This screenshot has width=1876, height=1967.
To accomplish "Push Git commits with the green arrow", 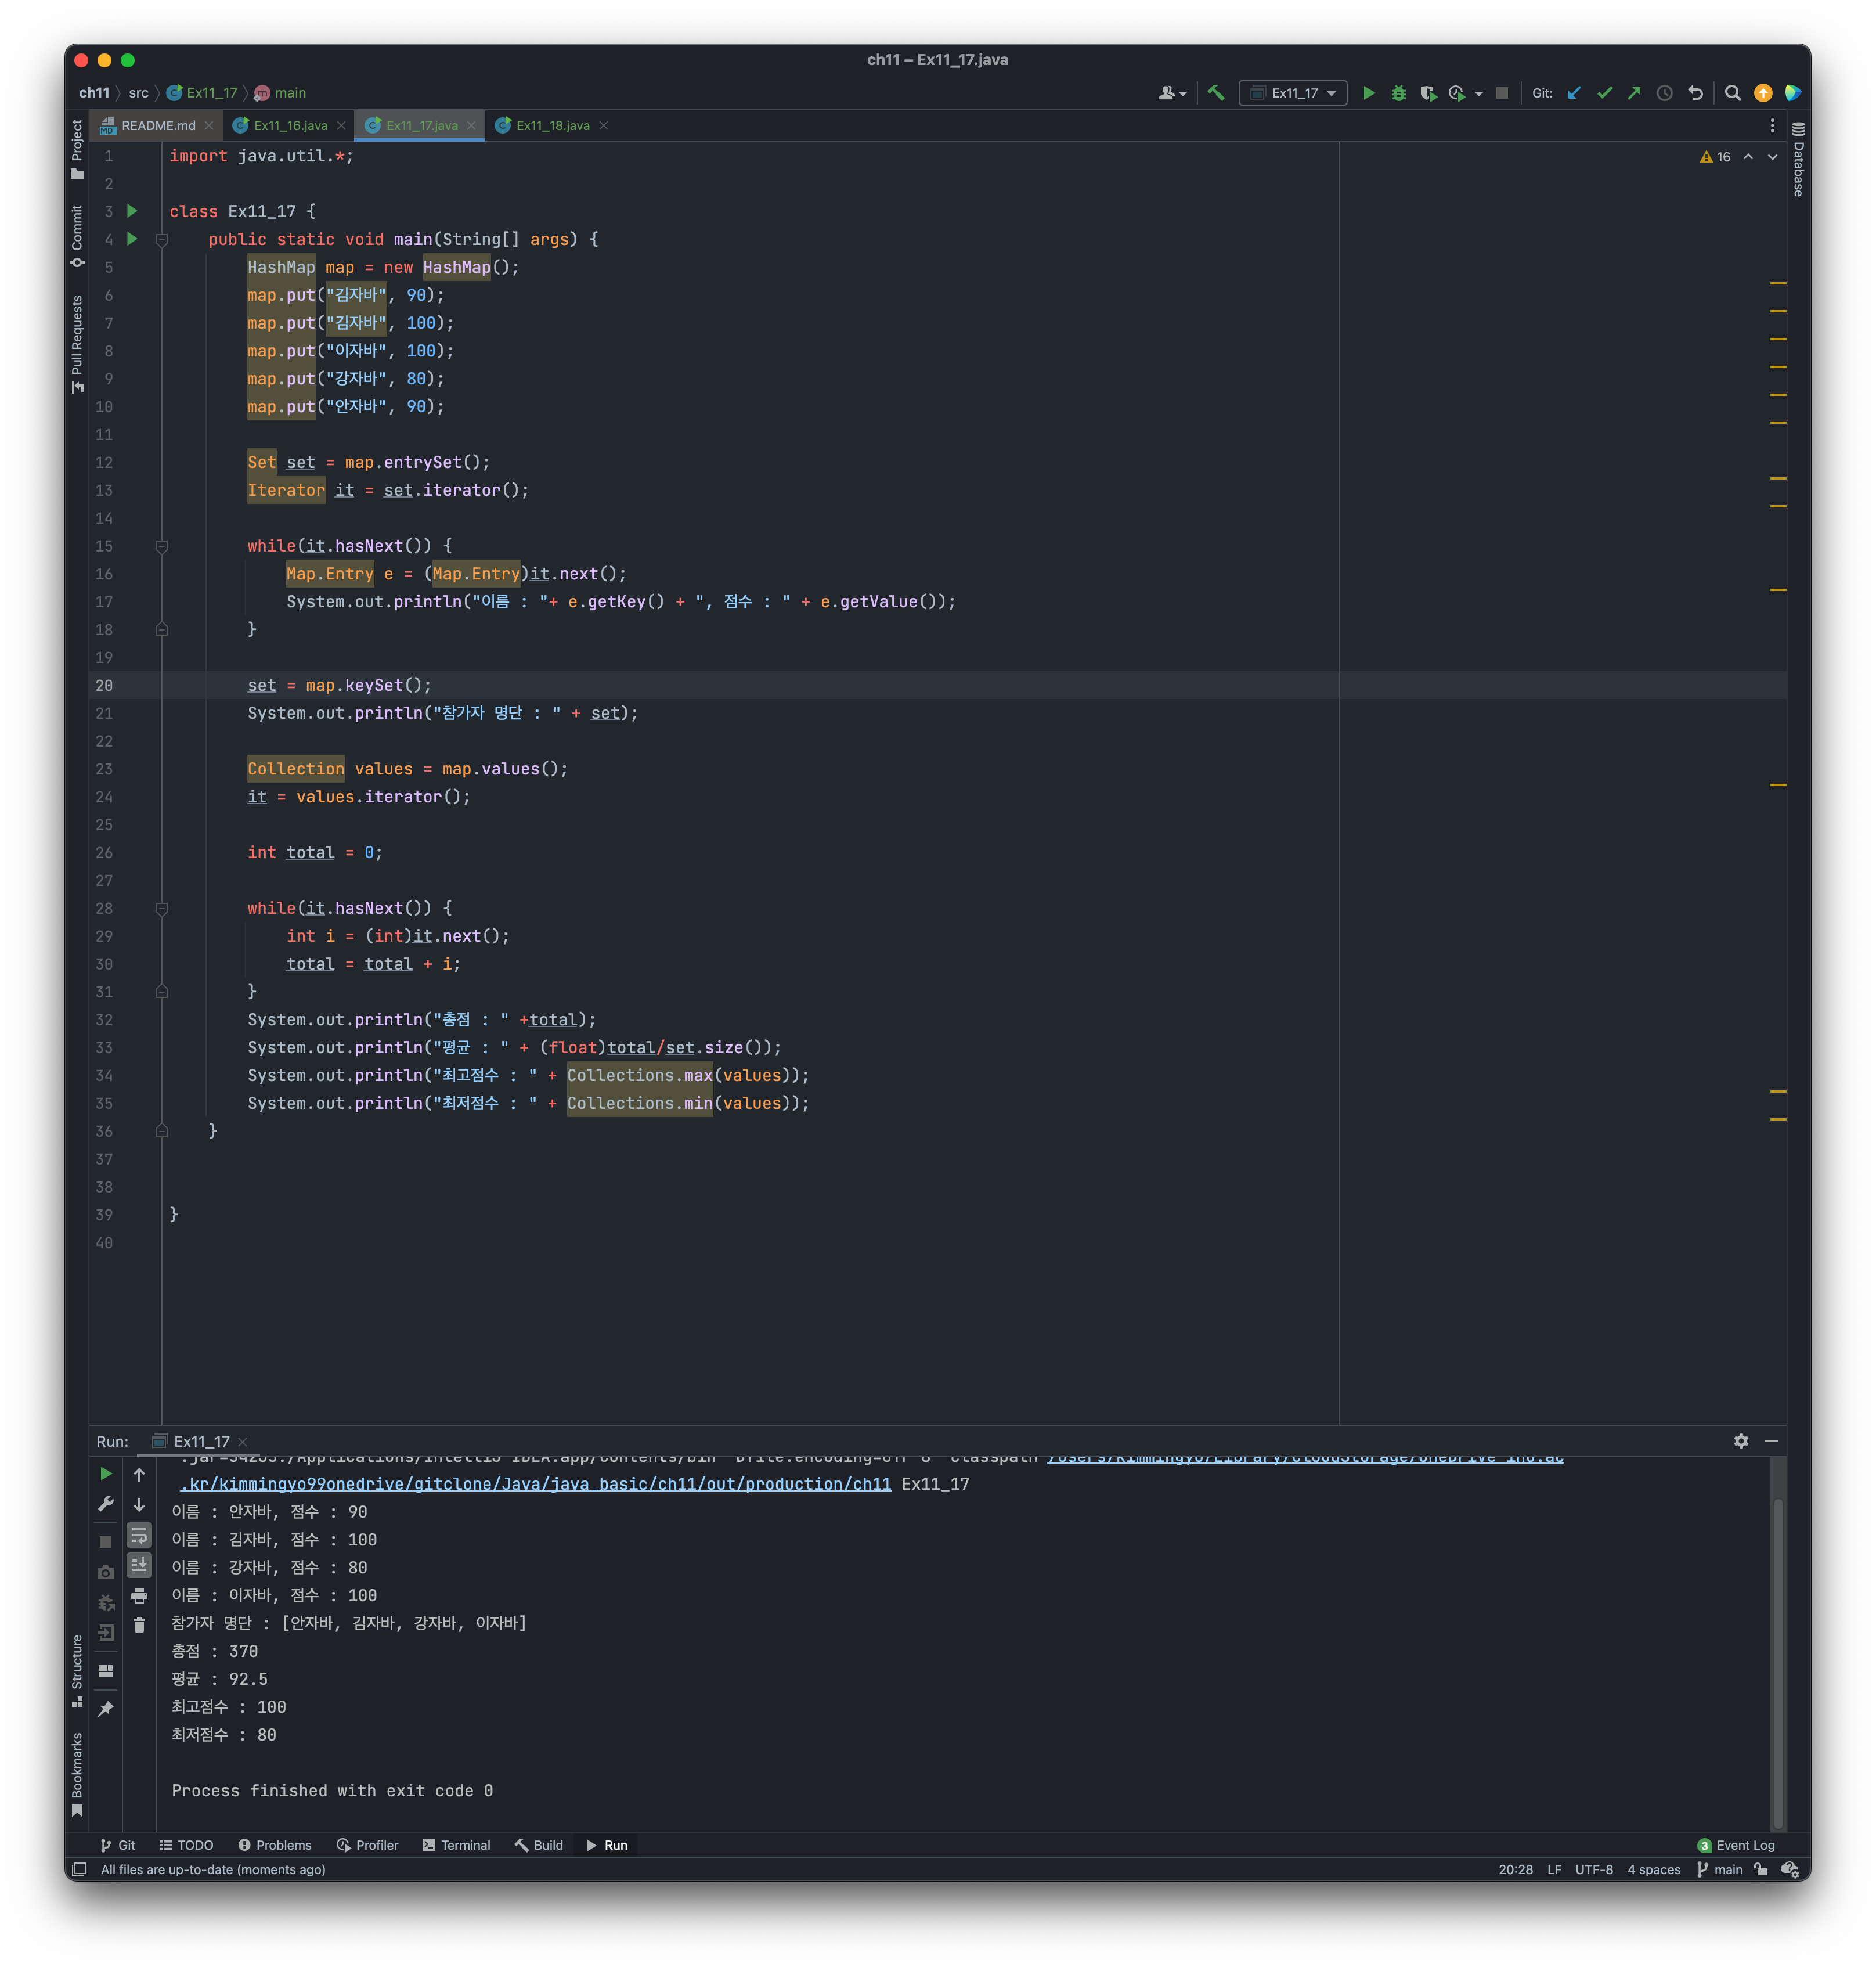I will click(1634, 93).
